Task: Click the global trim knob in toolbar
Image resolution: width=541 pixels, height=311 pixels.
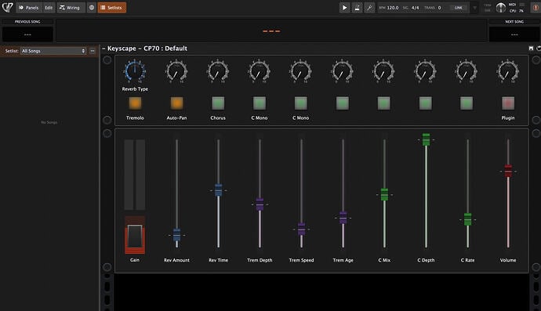Action: 501,8
